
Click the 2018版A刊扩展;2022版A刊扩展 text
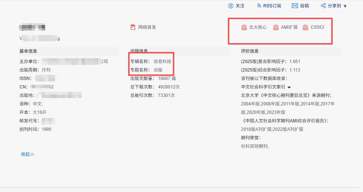272,129
